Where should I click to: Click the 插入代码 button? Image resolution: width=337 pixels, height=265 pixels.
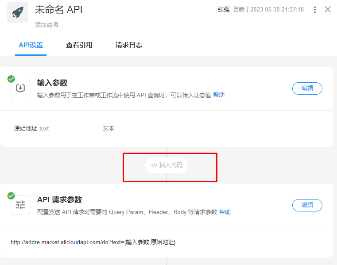pyautogui.click(x=167, y=165)
